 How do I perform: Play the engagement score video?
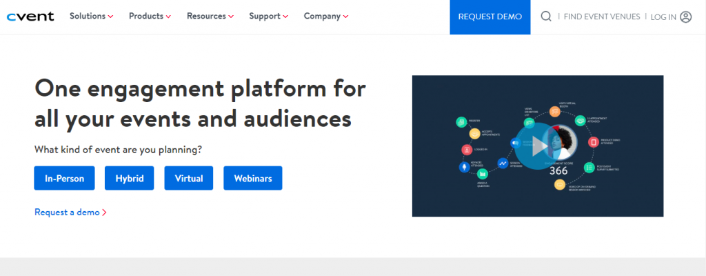(x=537, y=146)
